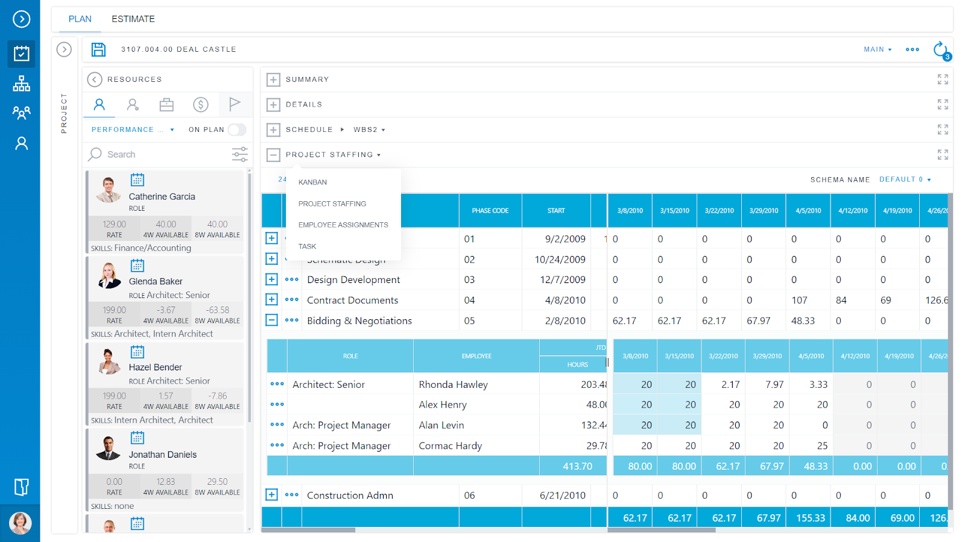Select the unassigned person-with-gear resource icon
The width and height of the screenshot is (965, 542).
click(133, 104)
